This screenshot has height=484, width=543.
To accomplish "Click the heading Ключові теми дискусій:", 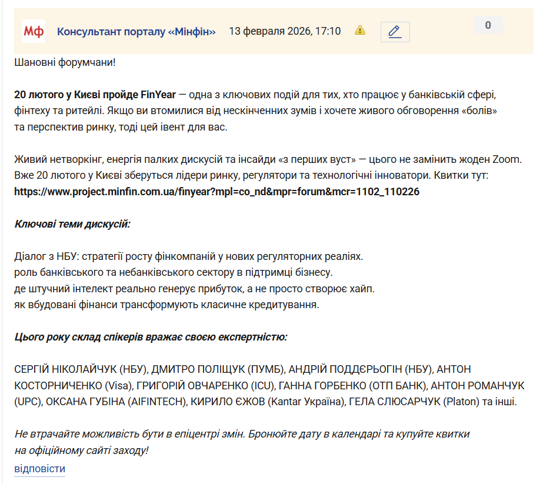I will (x=72, y=224).
